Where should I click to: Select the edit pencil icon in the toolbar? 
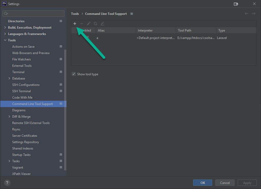pyautogui.click(x=89, y=24)
